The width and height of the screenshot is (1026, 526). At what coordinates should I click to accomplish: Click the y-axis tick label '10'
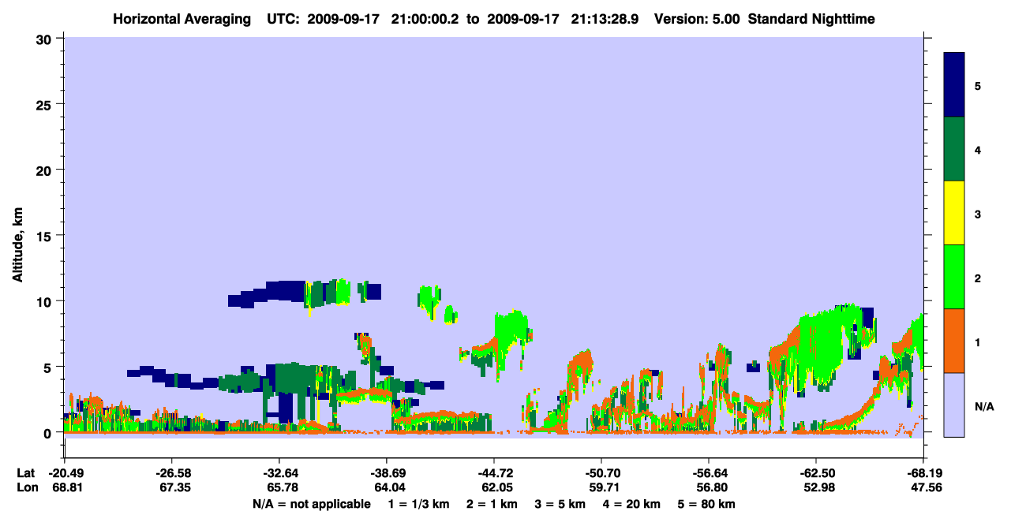coord(46,301)
